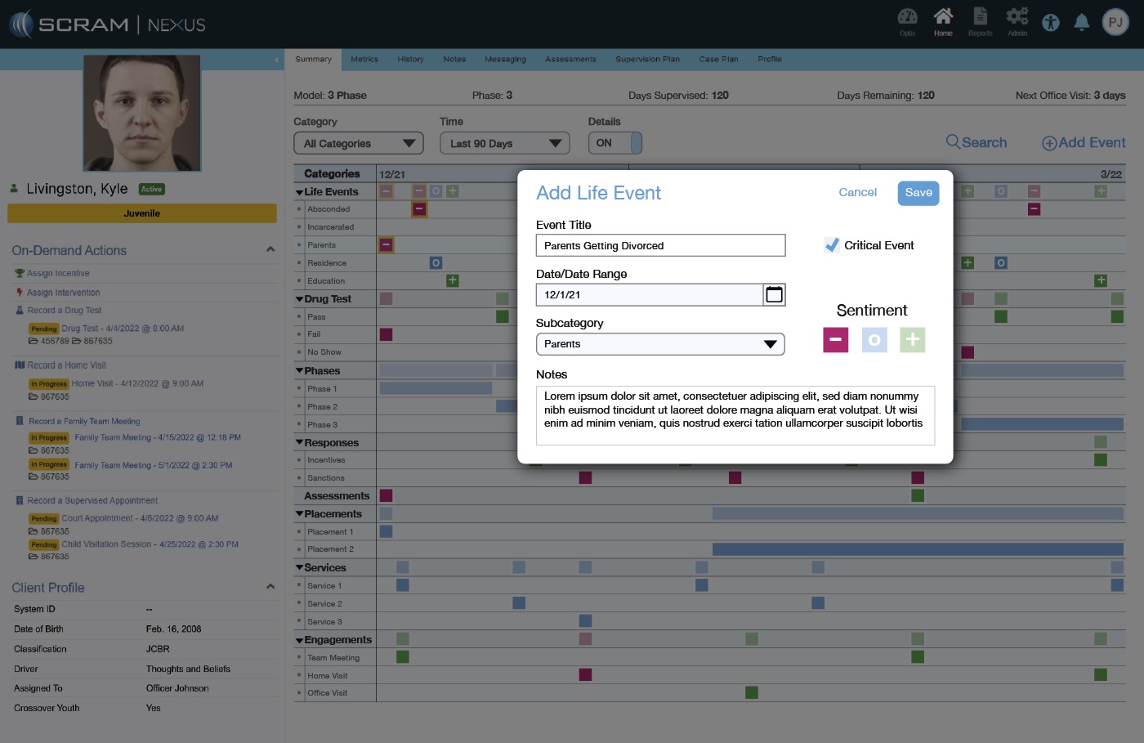The image size is (1144, 743).
Task: Open the Subcategory Parents dropdown
Action: pos(659,344)
